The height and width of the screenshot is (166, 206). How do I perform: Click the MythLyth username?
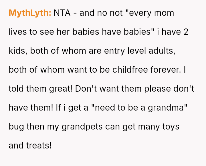click(30, 13)
